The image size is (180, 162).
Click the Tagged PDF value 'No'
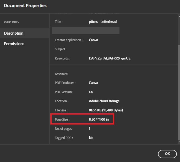pyautogui.click(x=91, y=138)
